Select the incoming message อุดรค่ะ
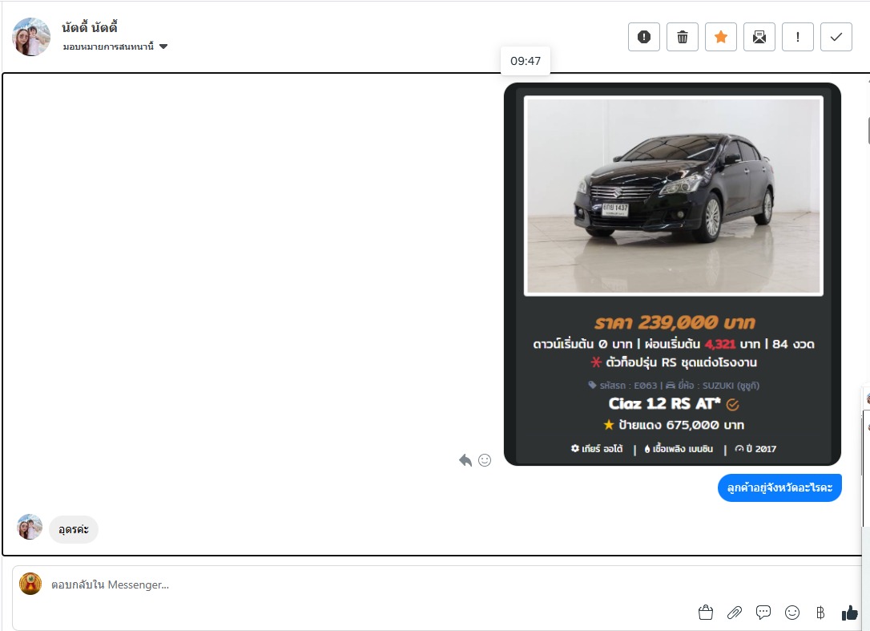This screenshot has height=631, width=870. [74, 529]
